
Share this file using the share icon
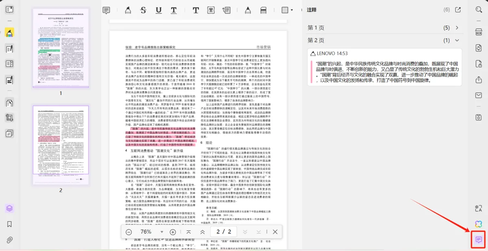(x=479, y=79)
